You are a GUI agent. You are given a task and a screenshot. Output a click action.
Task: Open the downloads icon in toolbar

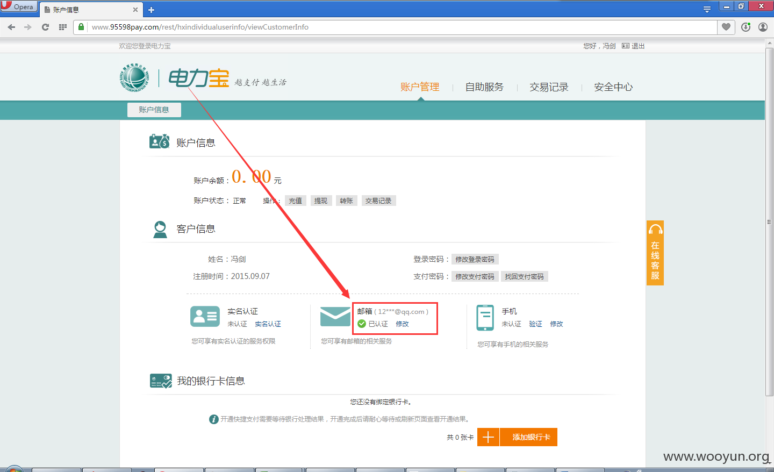746,27
